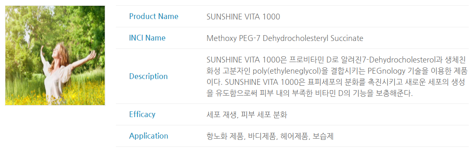
Task: Click the 헤어제품 application entry
Action: pos(295,137)
